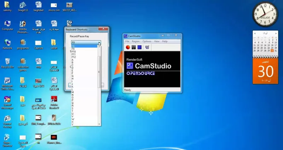Select F12 in the Record/Pause Key list
The width and height of the screenshot is (283, 150).
(74, 57)
